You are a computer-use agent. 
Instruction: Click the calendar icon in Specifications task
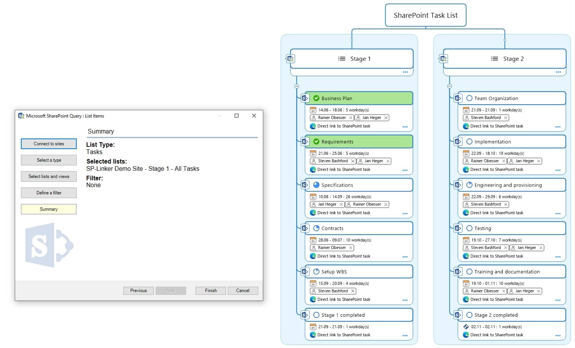pyautogui.click(x=313, y=197)
